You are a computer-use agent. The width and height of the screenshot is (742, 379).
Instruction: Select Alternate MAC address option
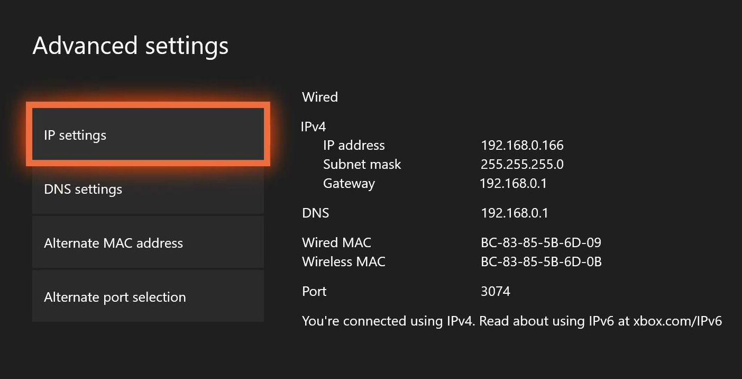tap(148, 243)
